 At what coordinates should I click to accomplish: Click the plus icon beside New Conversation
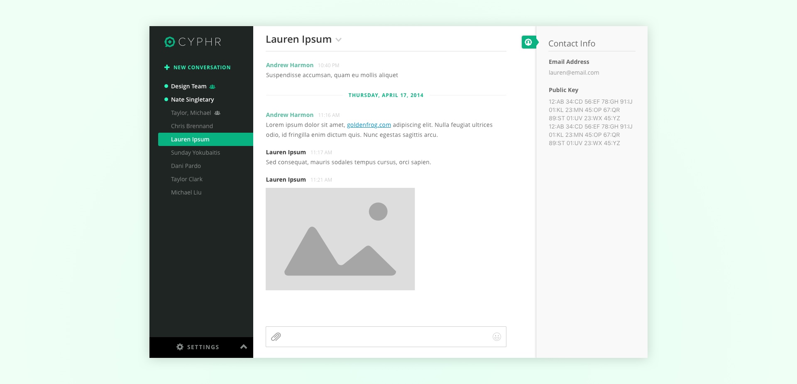point(167,67)
